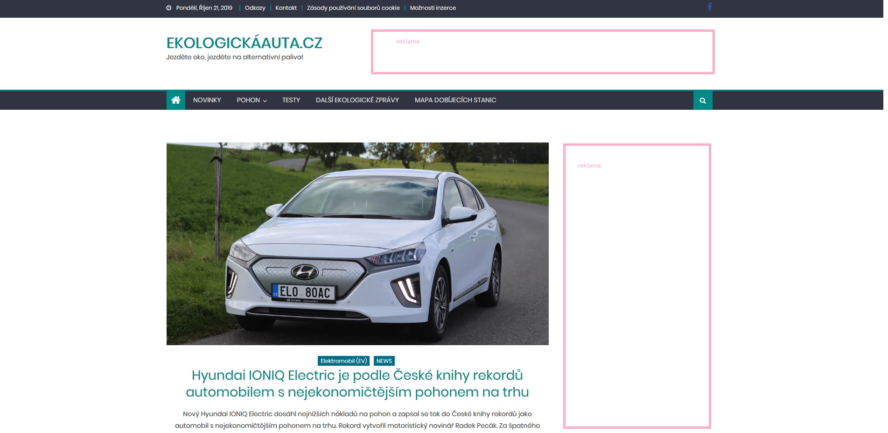Open the white Hyundai IONIQ article image
This screenshot has height=433, width=888.
(x=357, y=244)
